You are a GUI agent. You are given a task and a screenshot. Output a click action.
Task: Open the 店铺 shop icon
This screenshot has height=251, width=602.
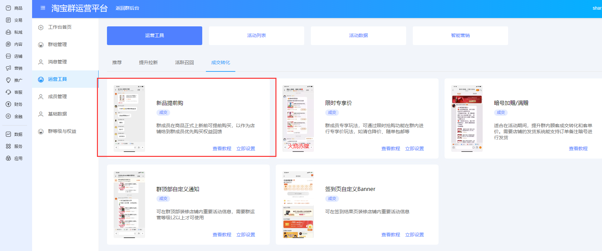pos(8,56)
